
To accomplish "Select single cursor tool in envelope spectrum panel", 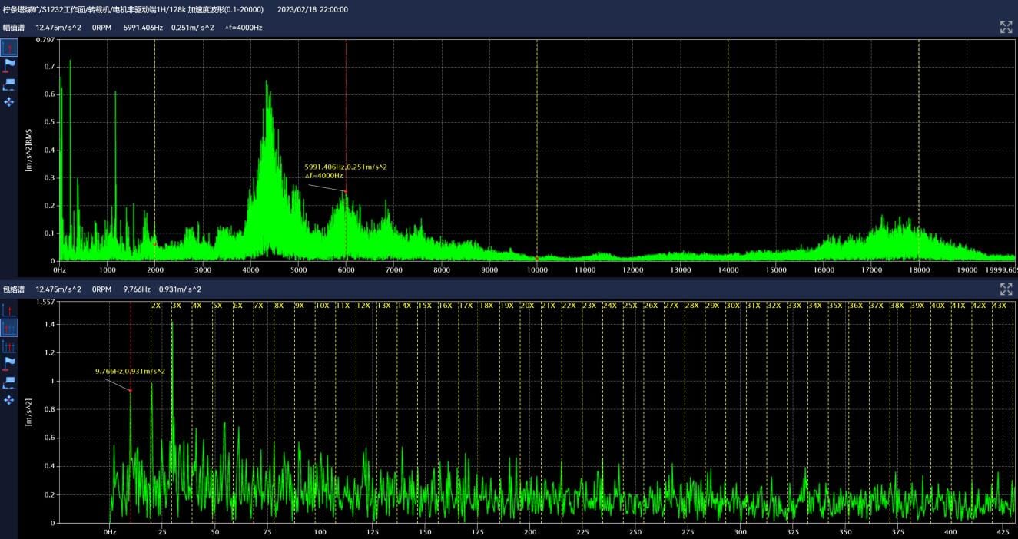I will pos(9,310).
